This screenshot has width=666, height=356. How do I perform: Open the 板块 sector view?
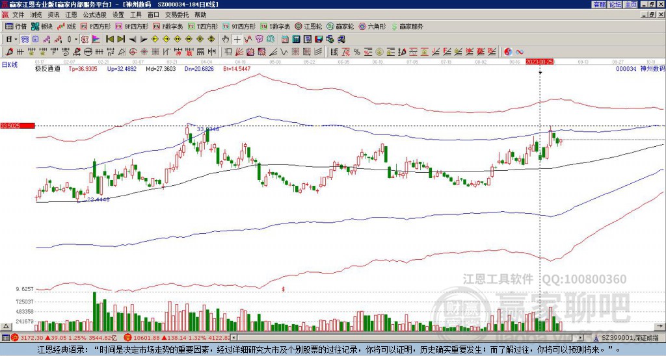click(42, 26)
